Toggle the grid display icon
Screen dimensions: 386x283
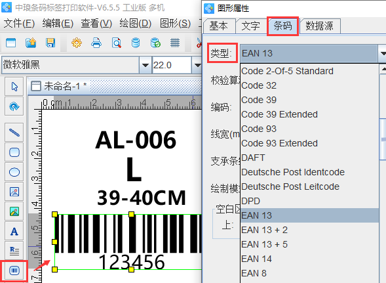pos(175,43)
